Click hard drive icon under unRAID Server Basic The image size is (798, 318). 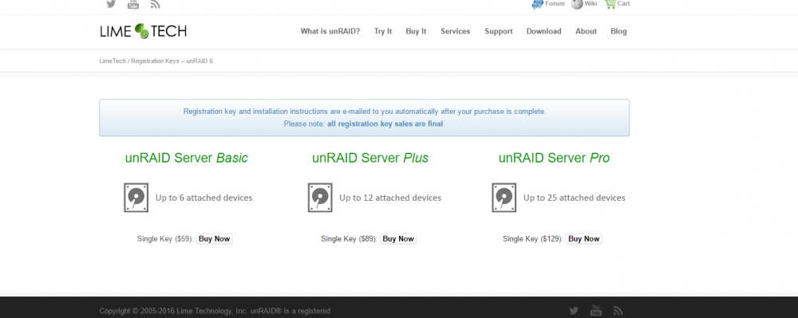pyautogui.click(x=136, y=198)
